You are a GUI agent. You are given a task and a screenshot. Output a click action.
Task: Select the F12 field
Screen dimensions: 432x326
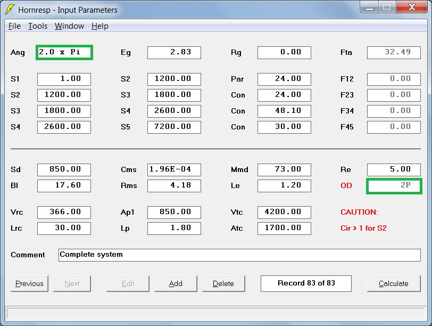[x=394, y=79]
